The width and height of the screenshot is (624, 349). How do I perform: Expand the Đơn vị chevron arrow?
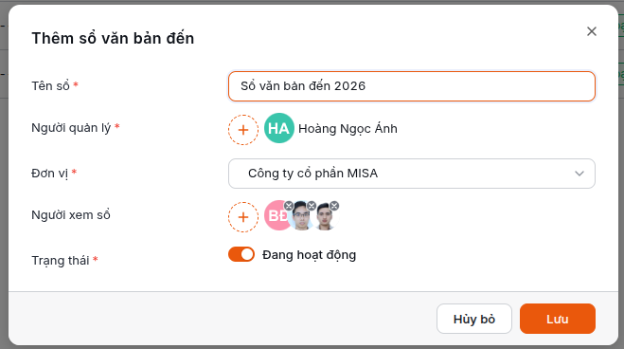point(579,174)
